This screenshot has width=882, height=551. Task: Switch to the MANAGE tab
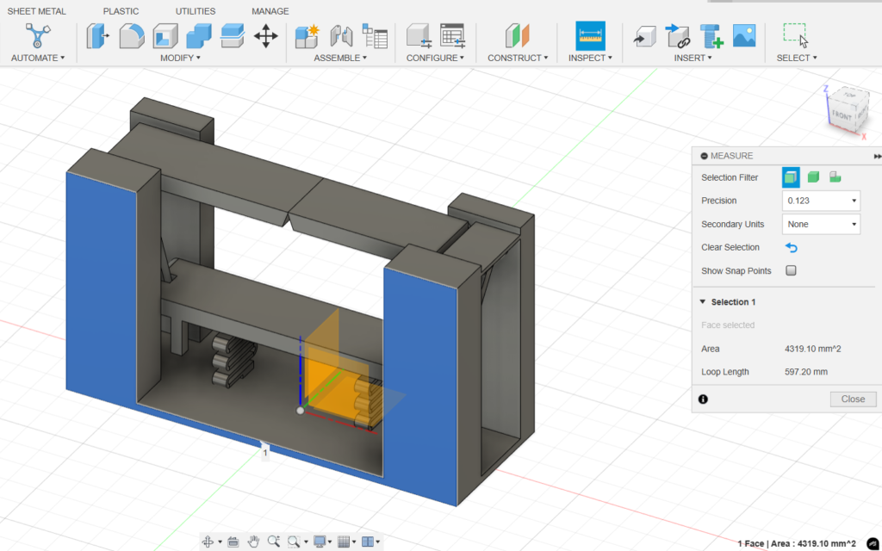click(270, 11)
